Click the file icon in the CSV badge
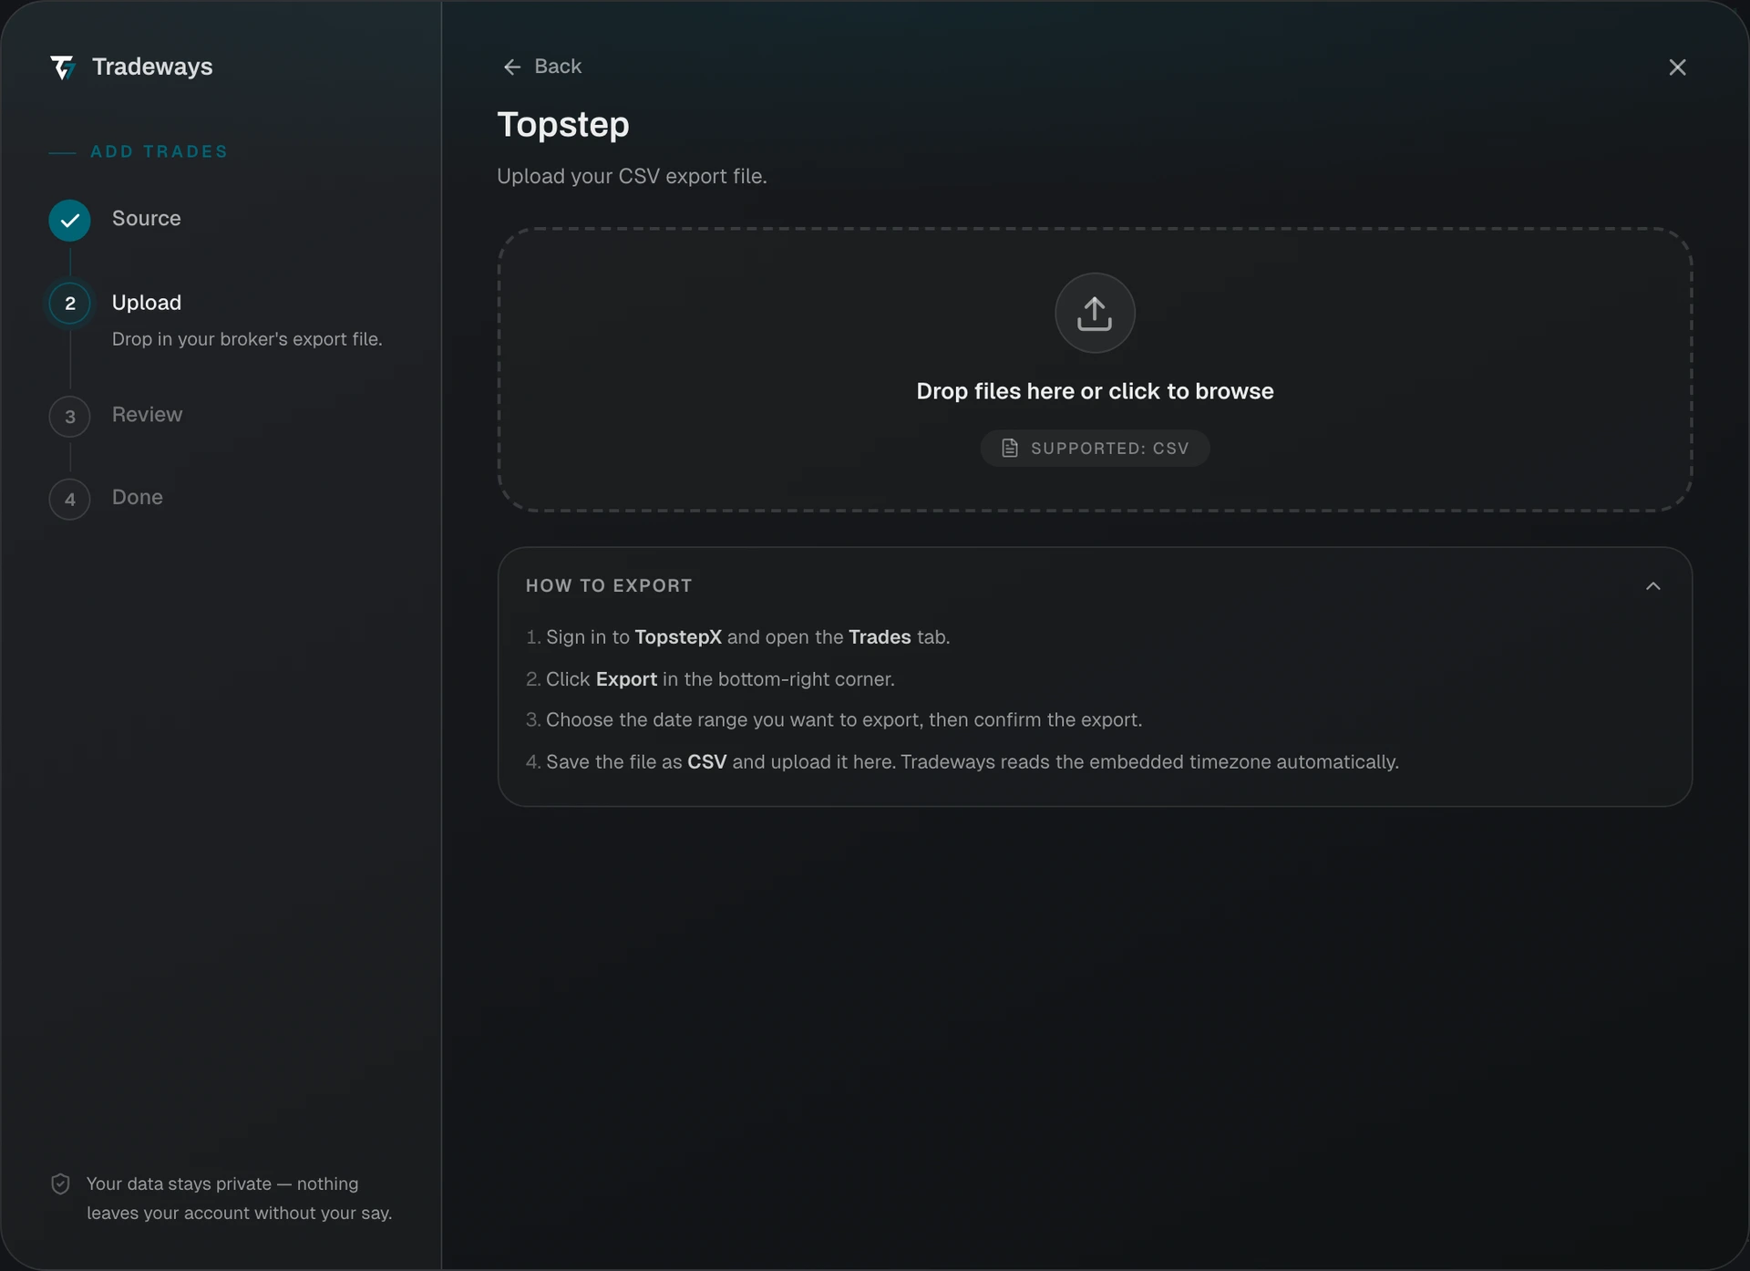 click(1010, 449)
